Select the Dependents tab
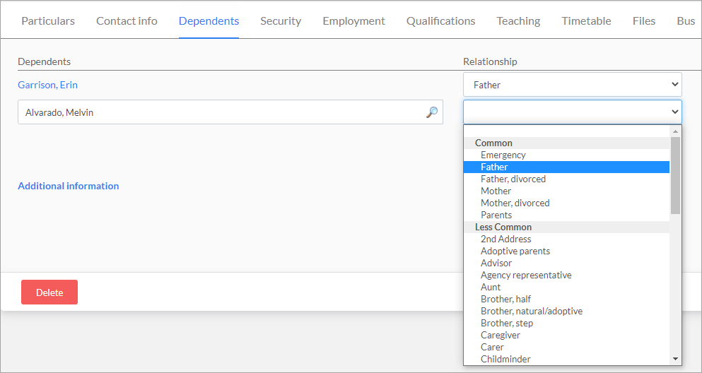 click(209, 21)
